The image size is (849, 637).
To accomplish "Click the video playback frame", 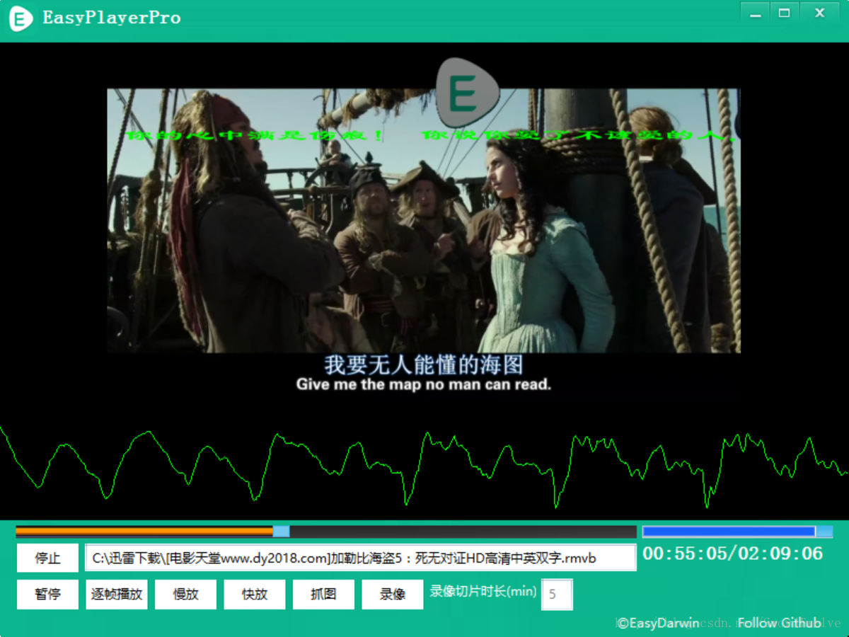I will (x=424, y=221).
